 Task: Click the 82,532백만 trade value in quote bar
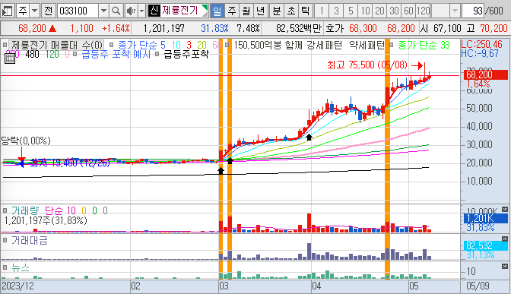[299, 29]
